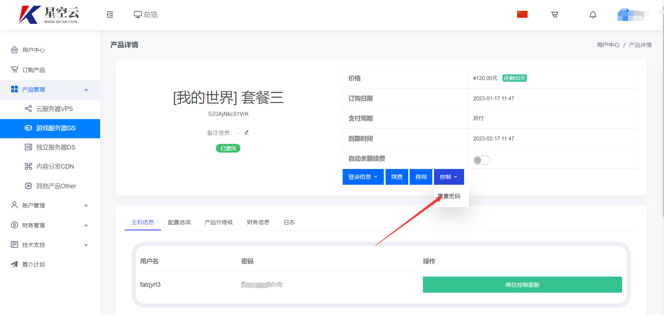Switch to the 配置选项 tab
The width and height of the screenshot is (664, 315).
tap(179, 222)
